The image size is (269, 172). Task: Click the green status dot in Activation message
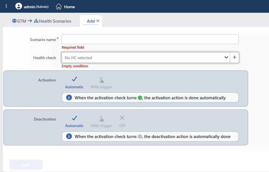pyautogui.click(x=140, y=98)
